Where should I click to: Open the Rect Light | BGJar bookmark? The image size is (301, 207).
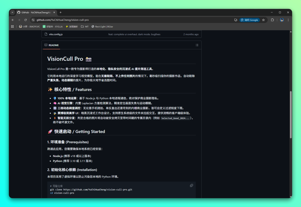(102, 27)
